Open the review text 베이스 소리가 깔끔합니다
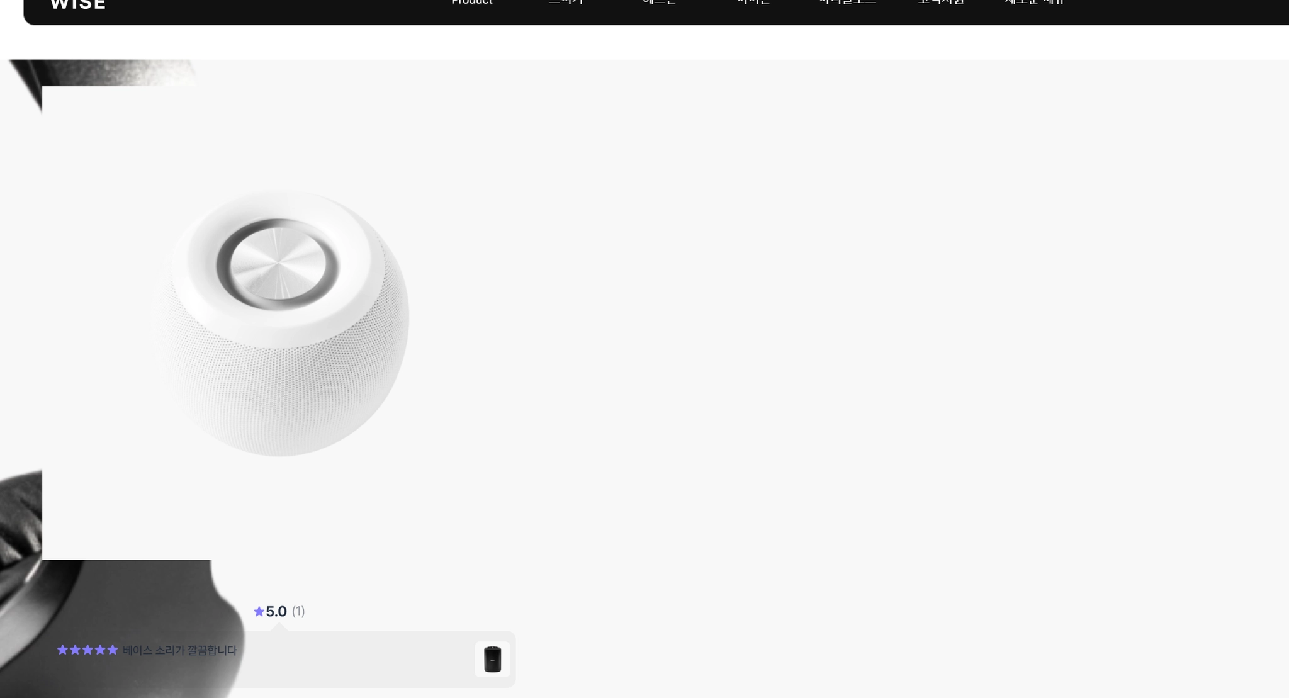Viewport: 1289px width, 698px height. click(180, 650)
